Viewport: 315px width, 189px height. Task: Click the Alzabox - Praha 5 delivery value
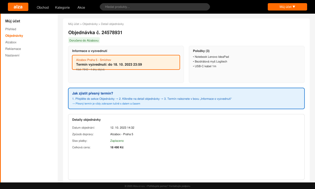[122, 134]
